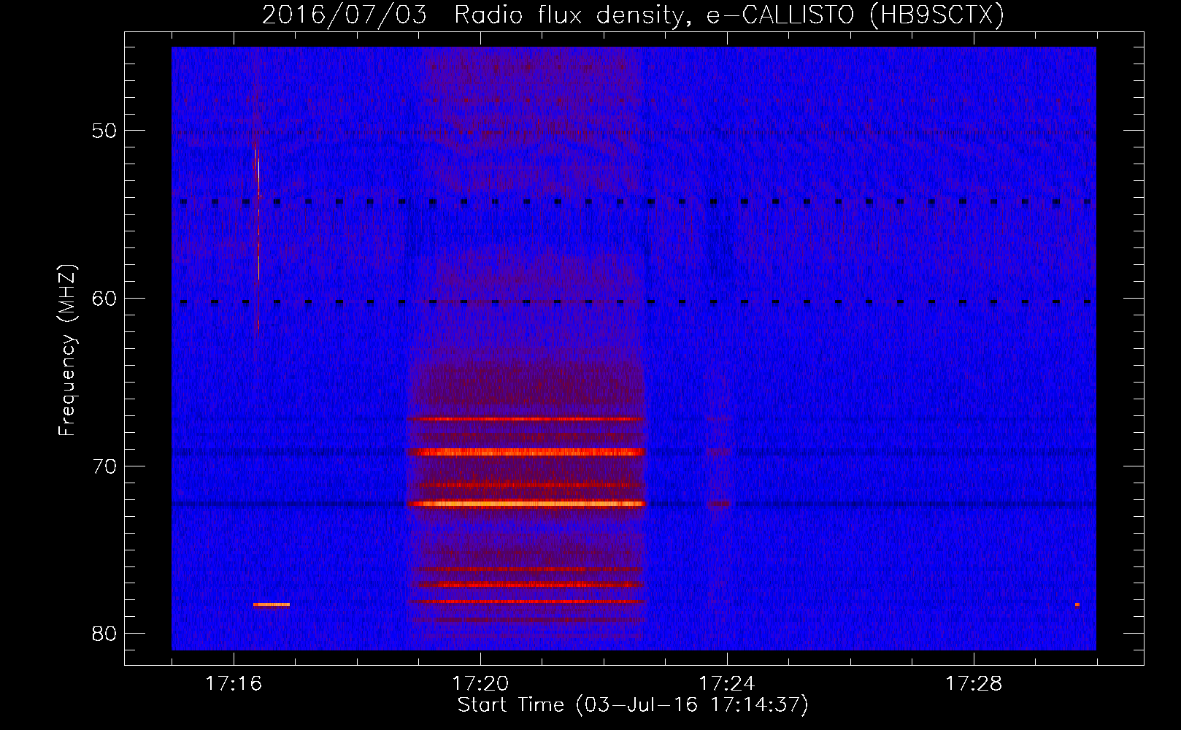Image resolution: width=1181 pixels, height=730 pixels.
Task: Click the narrow emission band near 67 MHz
Action: pyautogui.click(x=526, y=419)
